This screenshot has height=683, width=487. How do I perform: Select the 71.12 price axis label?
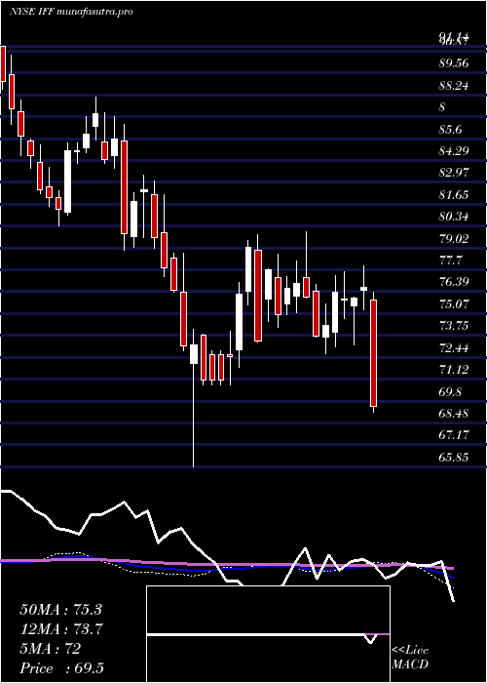(x=454, y=370)
